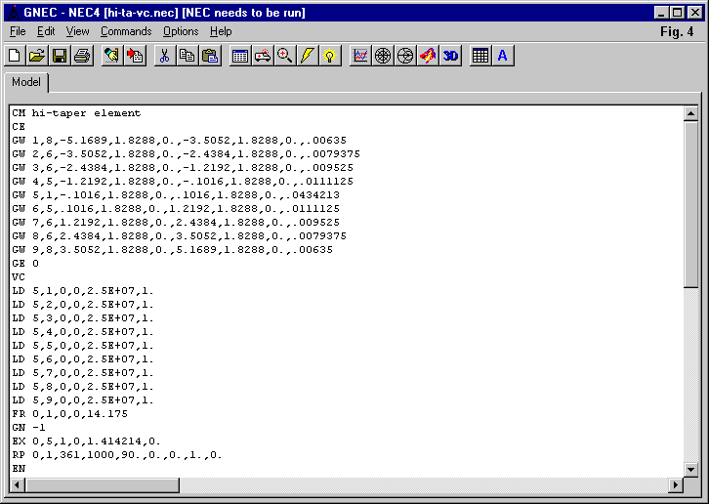This screenshot has height=504, width=709.
Task: Save the model with the floppy disk icon
Action: (59, 56)
